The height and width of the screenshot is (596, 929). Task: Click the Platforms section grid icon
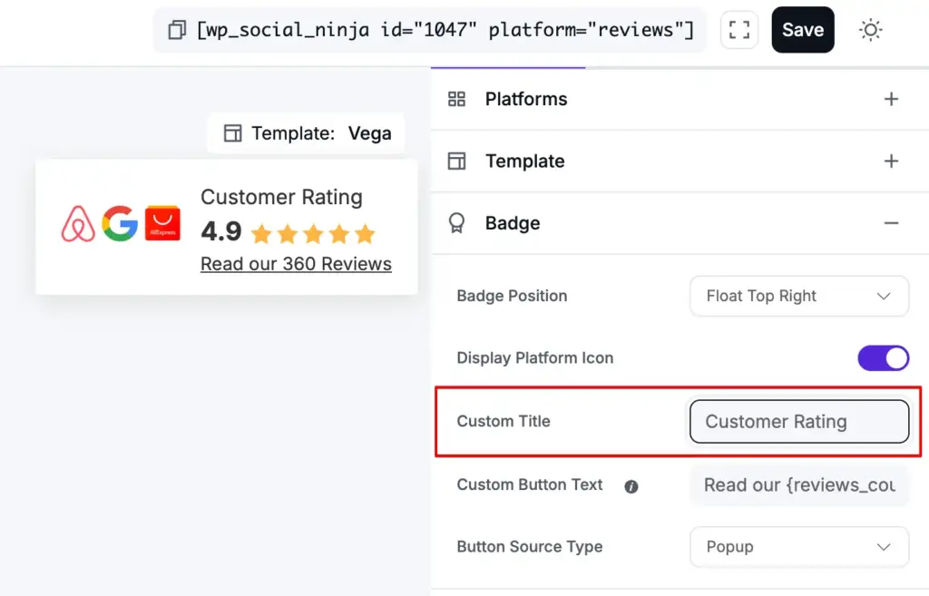coord(456,99)
